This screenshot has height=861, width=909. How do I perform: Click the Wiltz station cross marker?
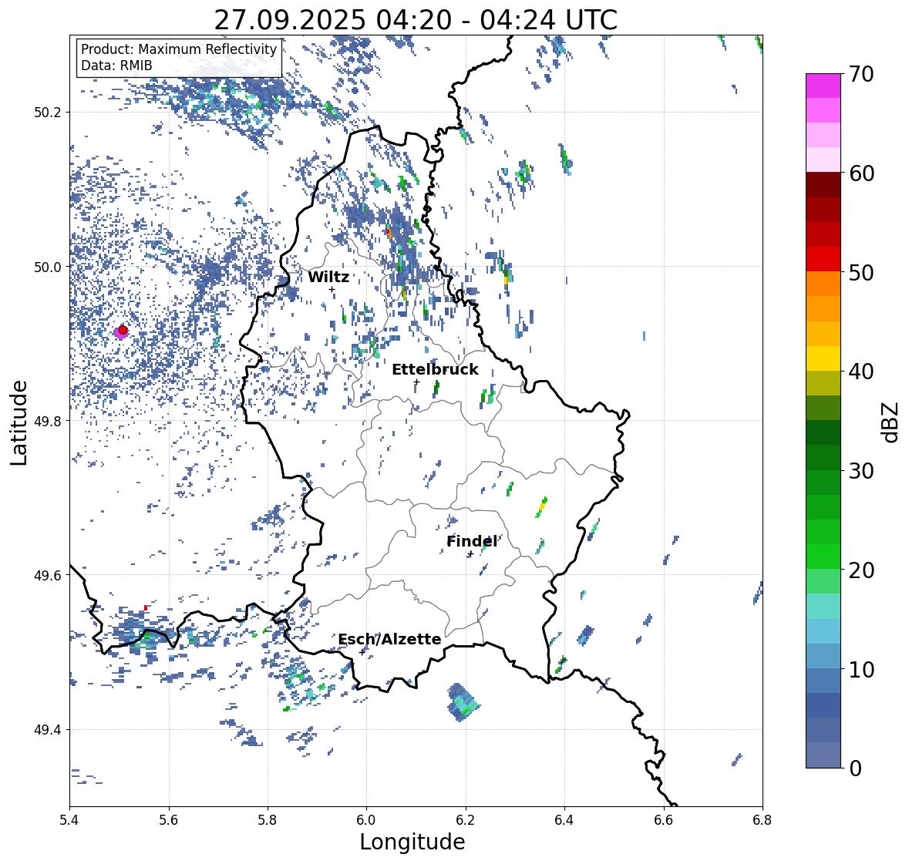(x=332, y=289)
